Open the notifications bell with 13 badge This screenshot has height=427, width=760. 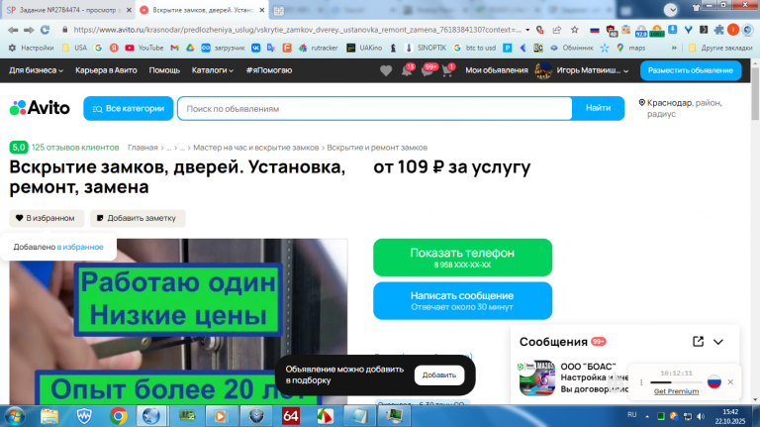click(407, 71)
